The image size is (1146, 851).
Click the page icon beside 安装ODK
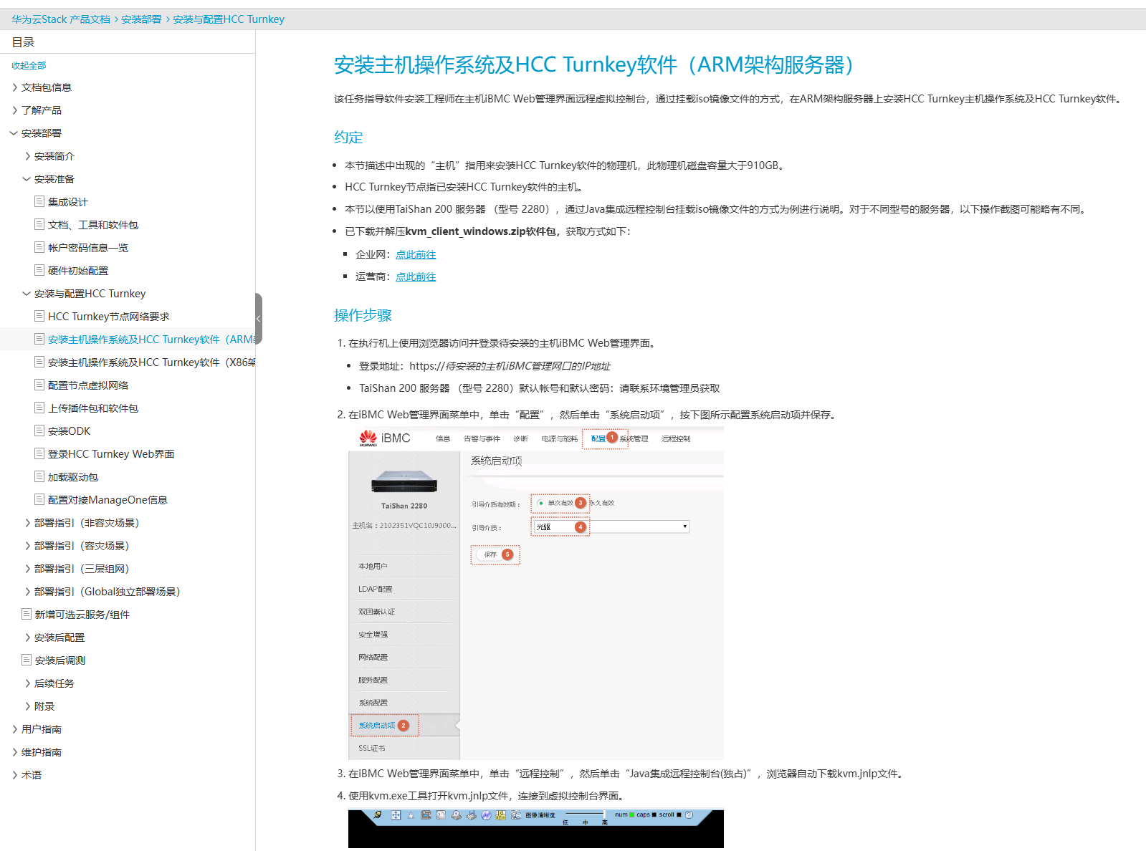point(39,431)
